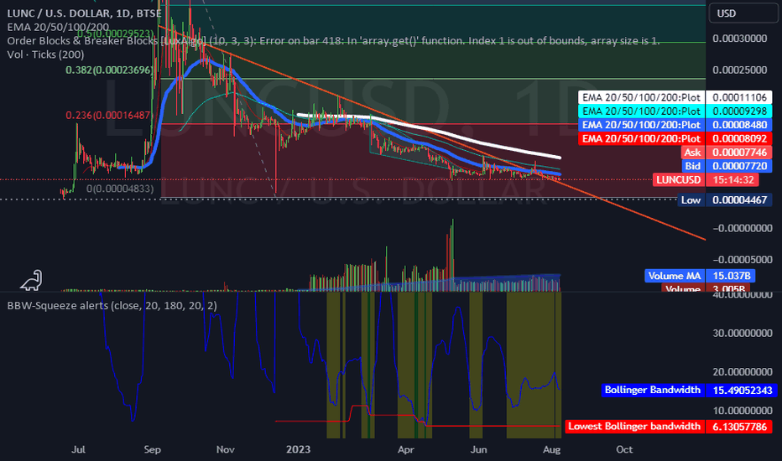
Task: Click the 0(0.00004833) Fibonacci level label
Action: click(120, 189)
